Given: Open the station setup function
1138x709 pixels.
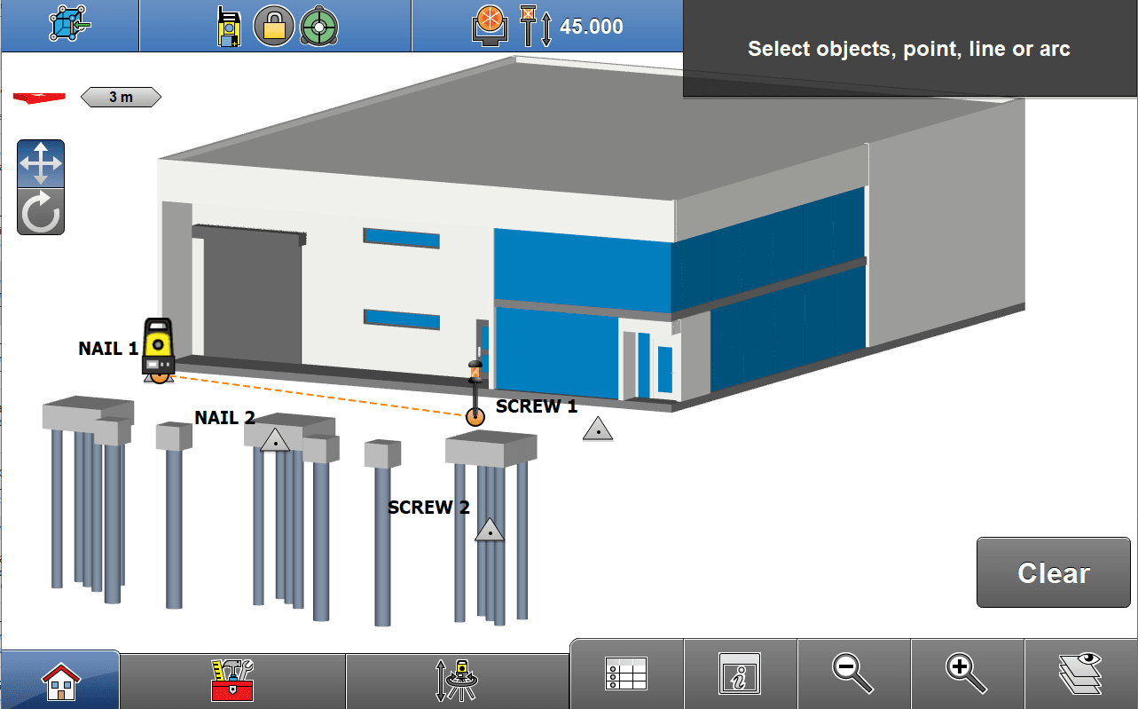Looking at the screenshot, I should click(x=456, y=679).
